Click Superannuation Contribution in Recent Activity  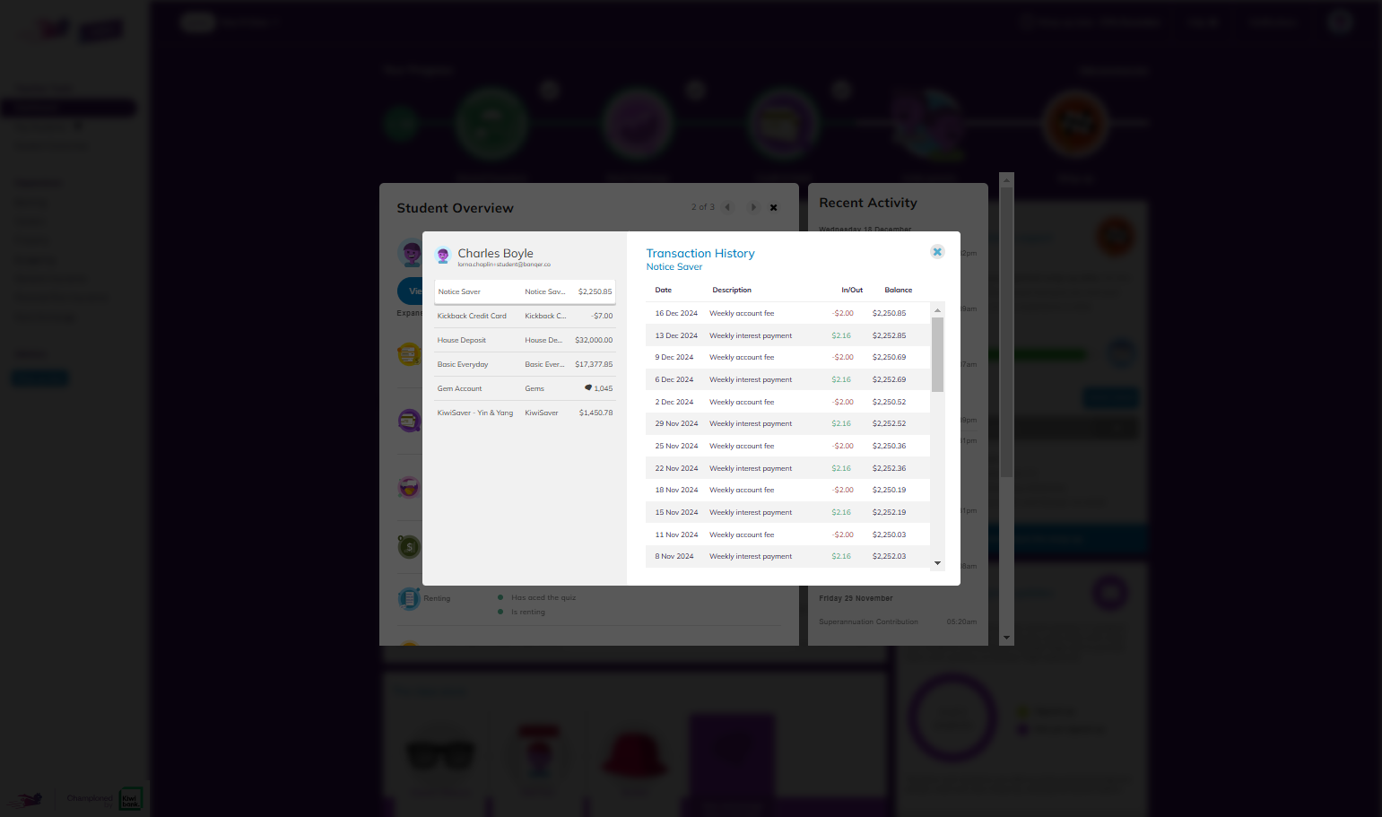(x=868, y=621)
